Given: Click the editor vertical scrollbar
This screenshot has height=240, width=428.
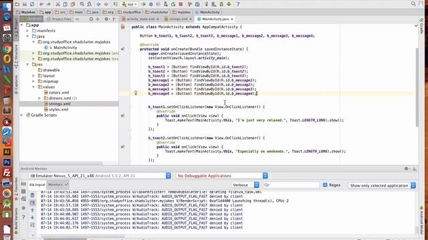Looking at the screenshot, I should click(x=417, y=87).
